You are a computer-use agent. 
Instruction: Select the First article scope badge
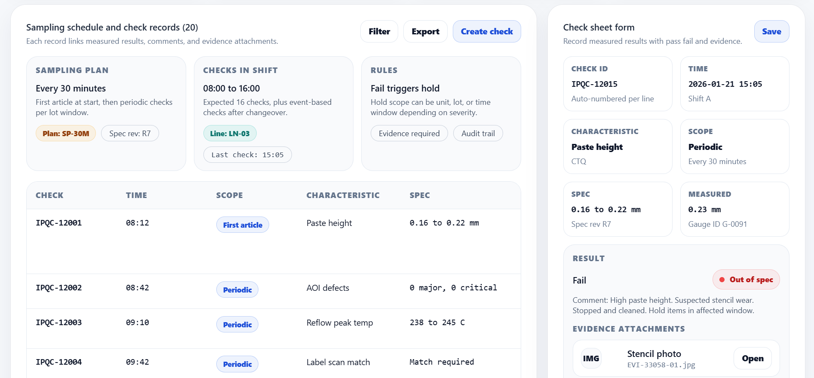243,225
